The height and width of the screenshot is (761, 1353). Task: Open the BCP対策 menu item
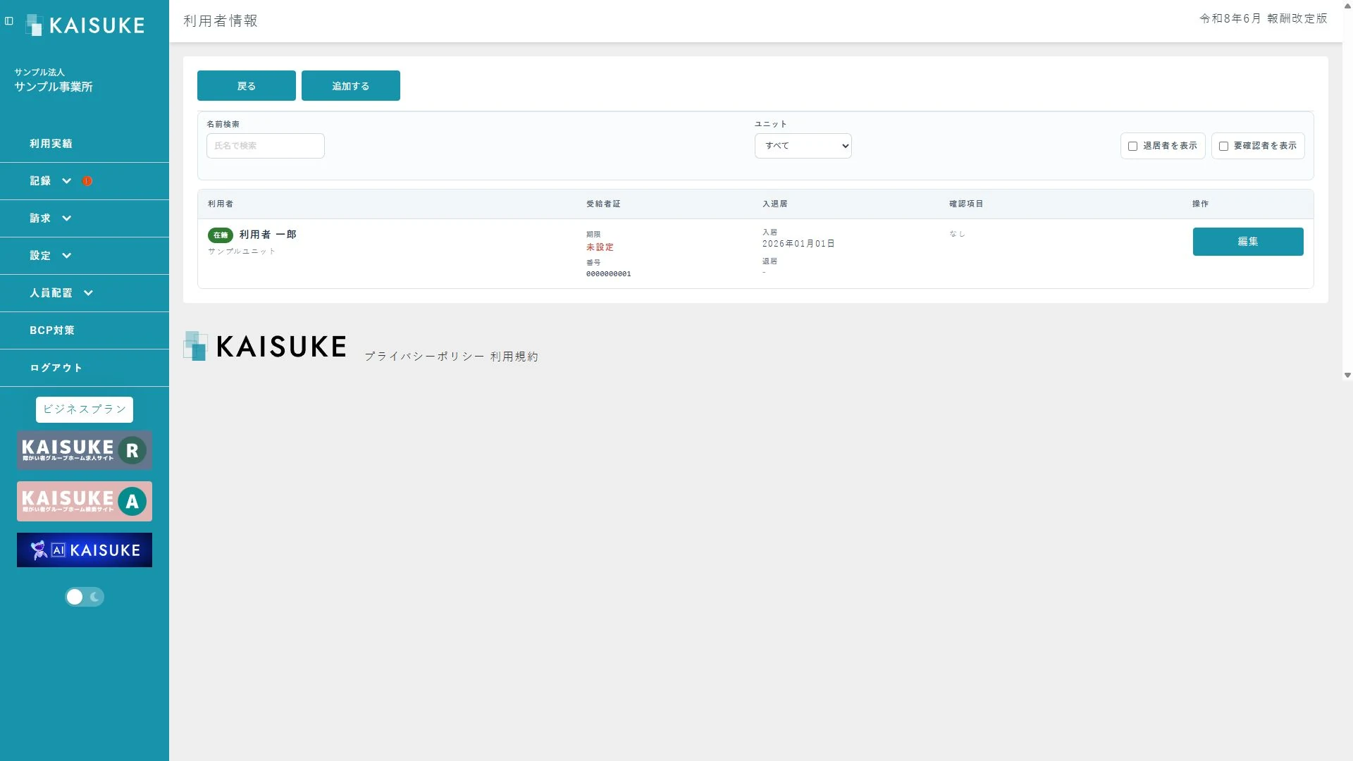[x=85, y=330]
